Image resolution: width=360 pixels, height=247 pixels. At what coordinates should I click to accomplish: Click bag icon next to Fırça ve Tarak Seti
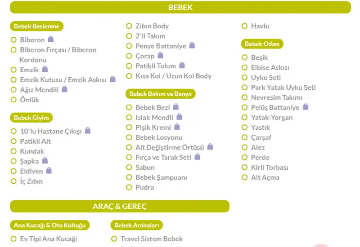(198, 157)
